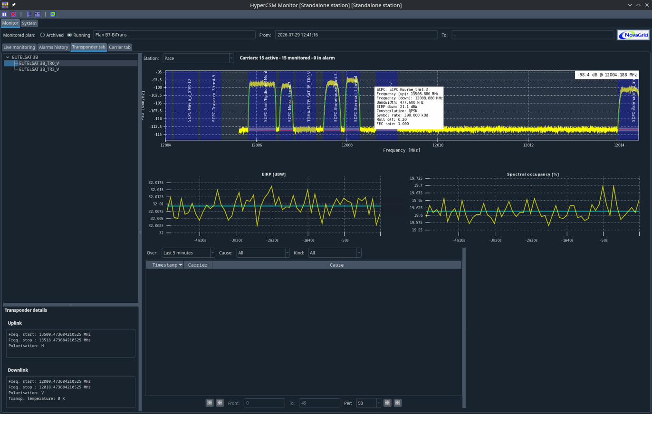Click the Spectral occupancy [%] chart
The image size is (652, 426).
click(532, 204)
